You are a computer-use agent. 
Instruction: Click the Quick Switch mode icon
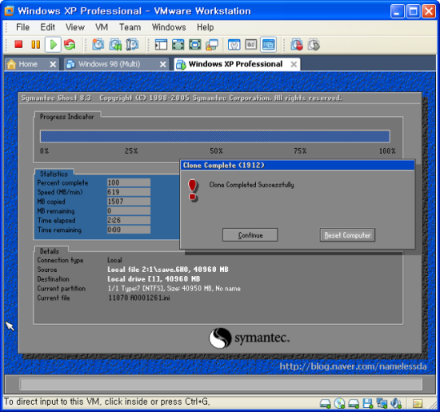(194, 45)
